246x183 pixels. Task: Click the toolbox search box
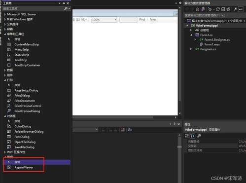33,8
